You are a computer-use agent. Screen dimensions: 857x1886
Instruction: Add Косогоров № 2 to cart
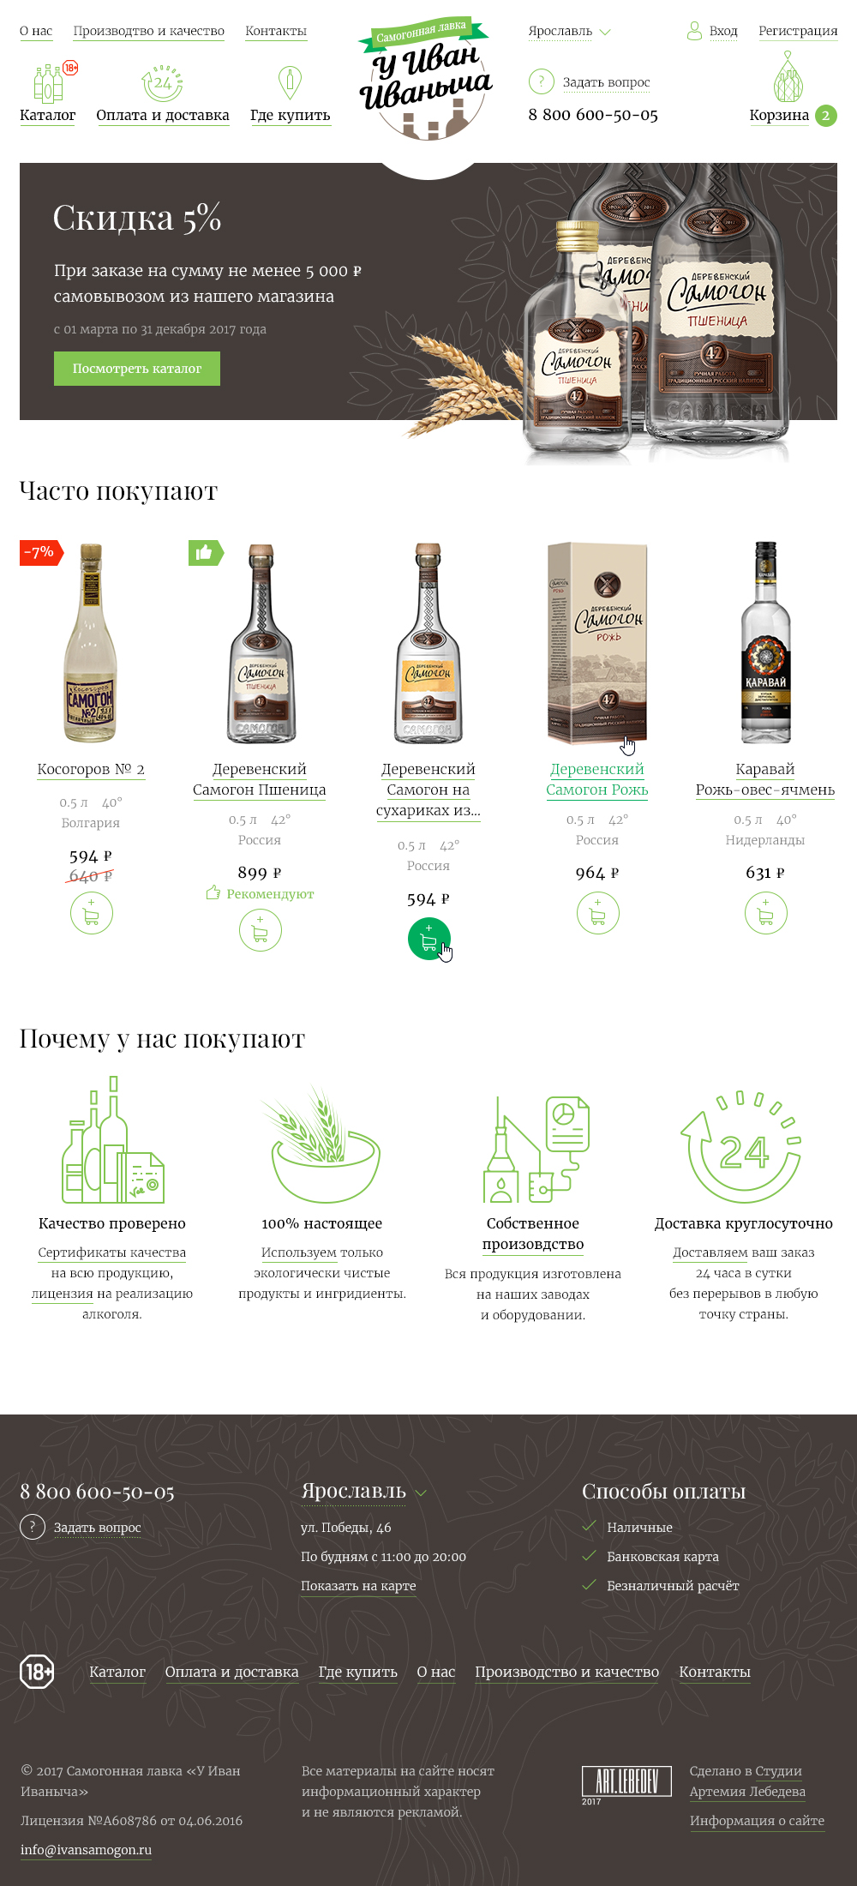[92, 913]
